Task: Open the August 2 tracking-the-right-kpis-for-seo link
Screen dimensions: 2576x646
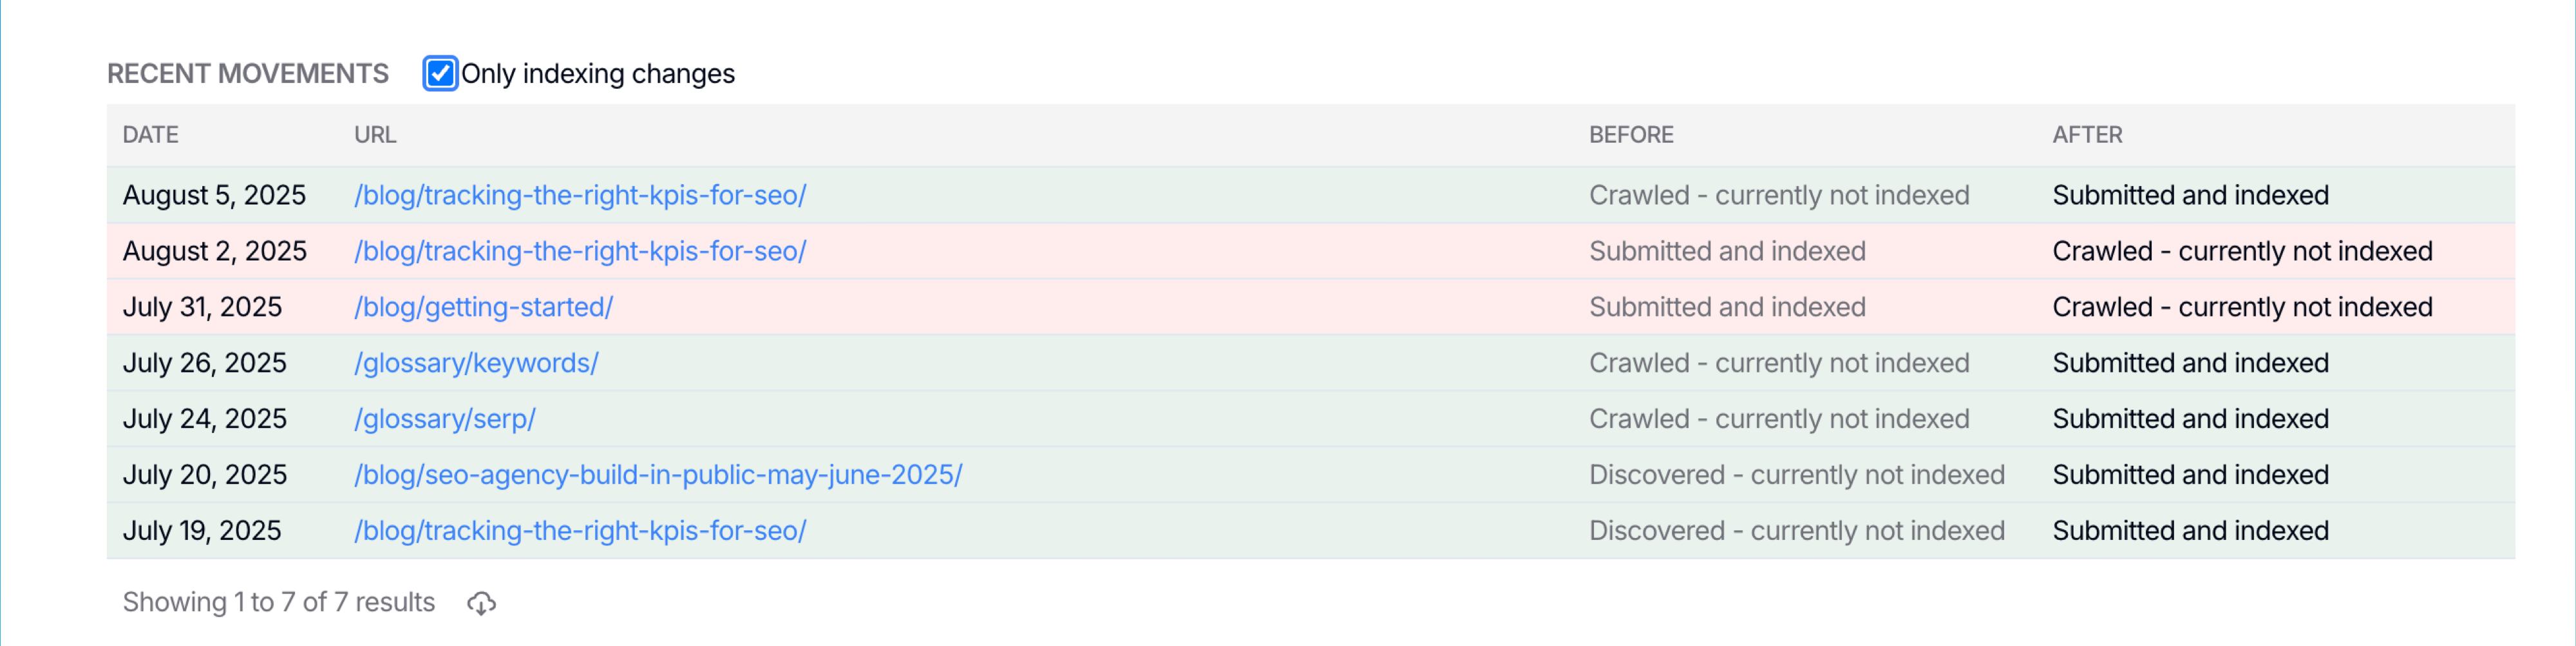Action: coord(580,252)
